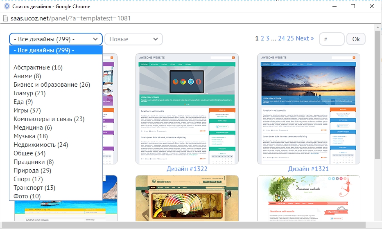Jump to page 24
The image size is (382, 229).
(x=282, y=38)
